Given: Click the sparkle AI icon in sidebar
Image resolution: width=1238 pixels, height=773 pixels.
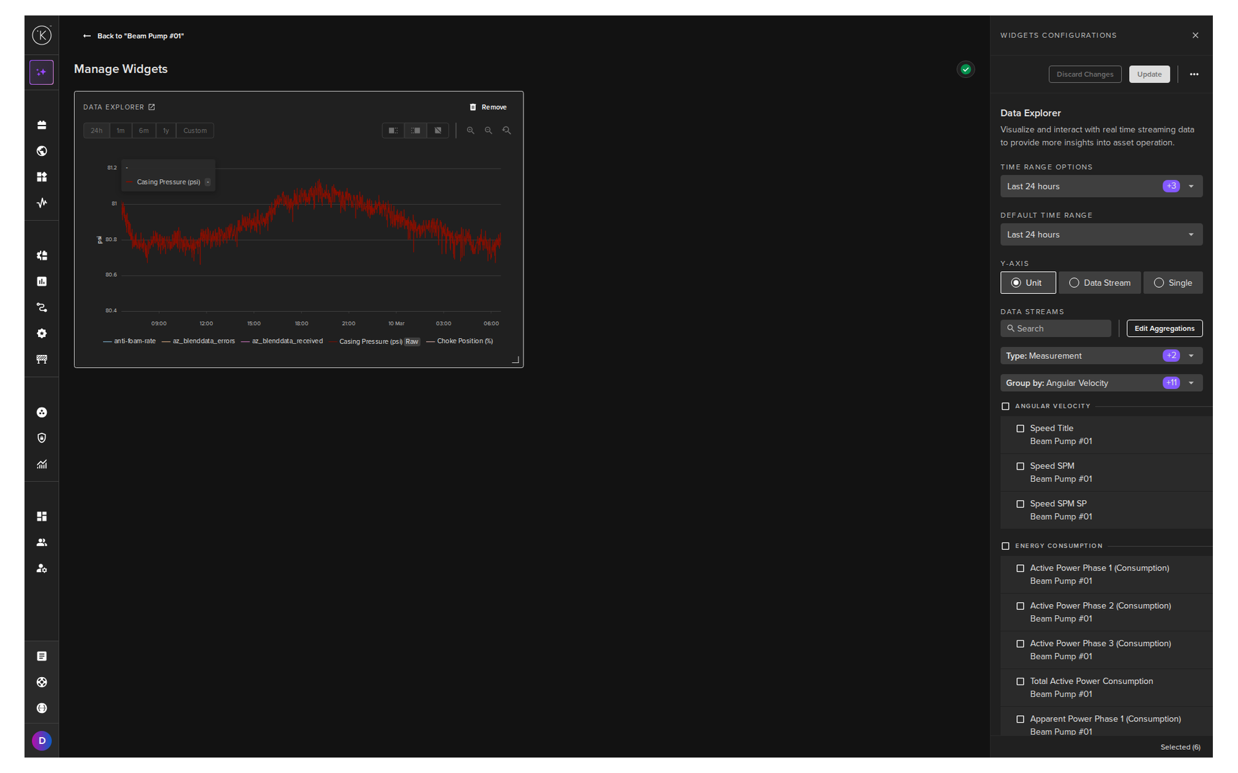Looking at the screenshot, I should coord(42,72).
